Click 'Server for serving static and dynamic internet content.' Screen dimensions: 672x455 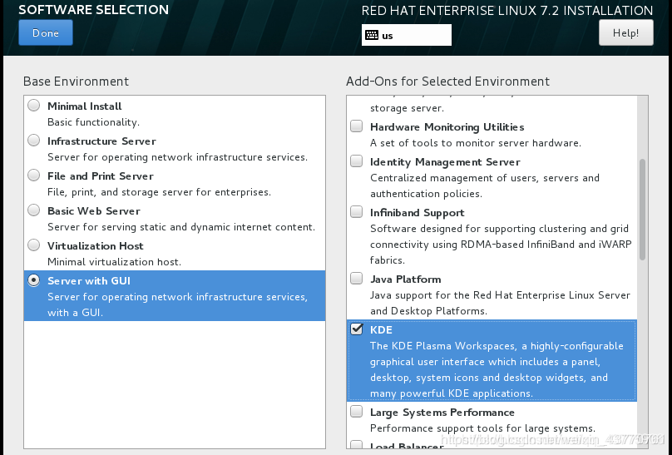(x=181, y=227)
